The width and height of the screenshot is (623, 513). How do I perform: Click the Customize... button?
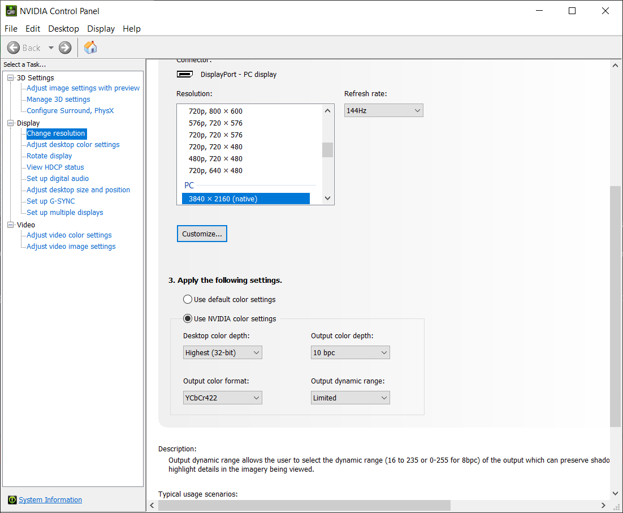(x=202, y=234)
